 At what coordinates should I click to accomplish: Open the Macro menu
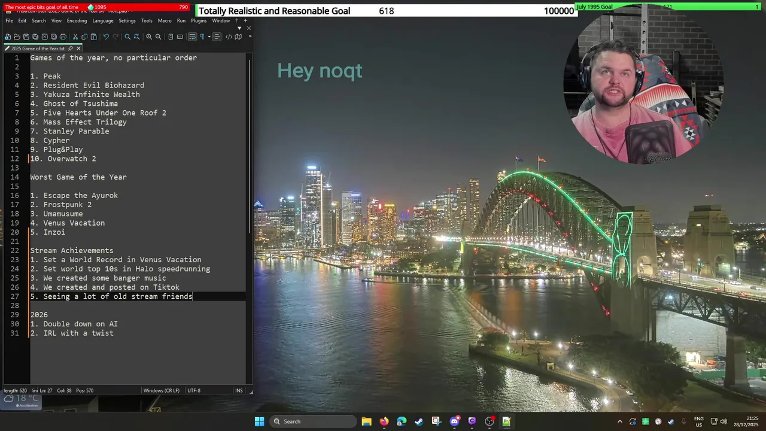click(165, 20)
